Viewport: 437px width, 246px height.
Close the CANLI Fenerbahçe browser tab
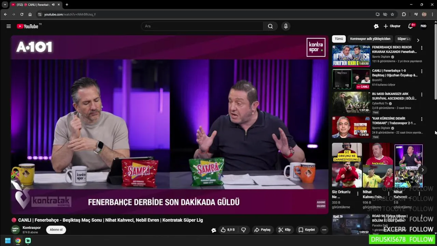click(x=59, y=5)
